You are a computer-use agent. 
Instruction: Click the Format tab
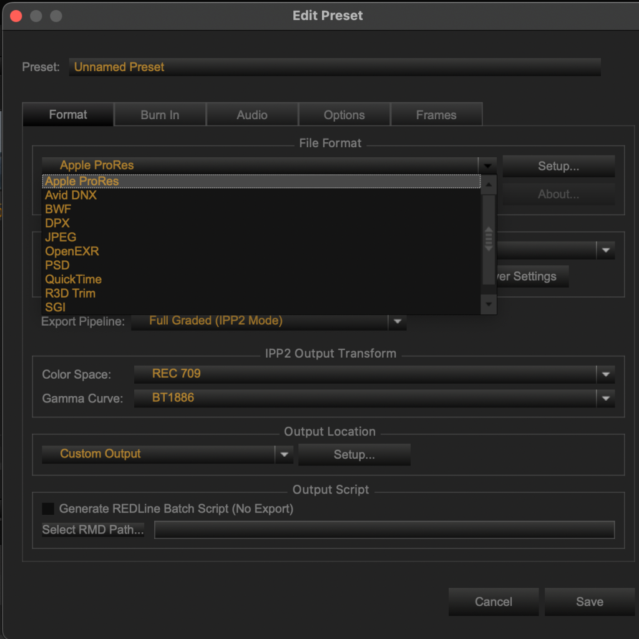click(x=68, y=115)
